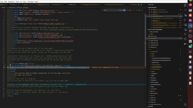Open favicon.ico in file tree
The image size is (193, 108).
[x=153, y=36]
